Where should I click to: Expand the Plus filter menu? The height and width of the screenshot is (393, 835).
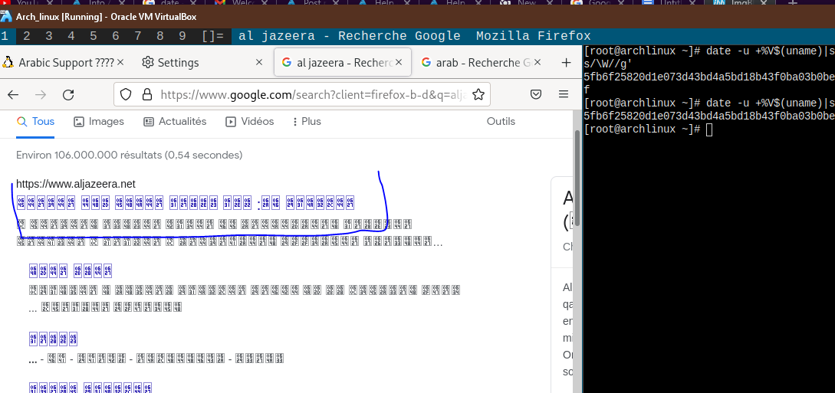[x=307, y=122]
